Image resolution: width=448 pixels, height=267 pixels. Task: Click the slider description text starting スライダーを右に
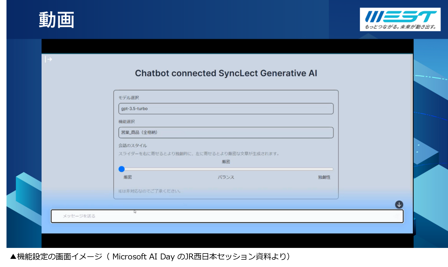(199, 154)
